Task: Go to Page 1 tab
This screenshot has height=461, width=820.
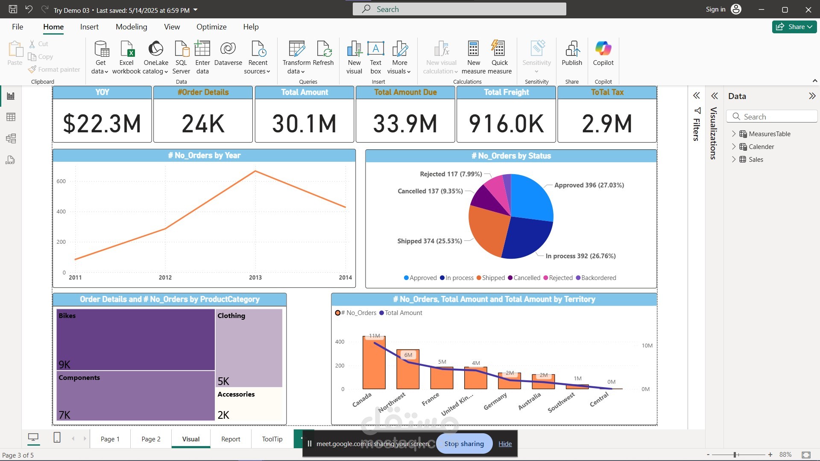Action: click(110, 439)
